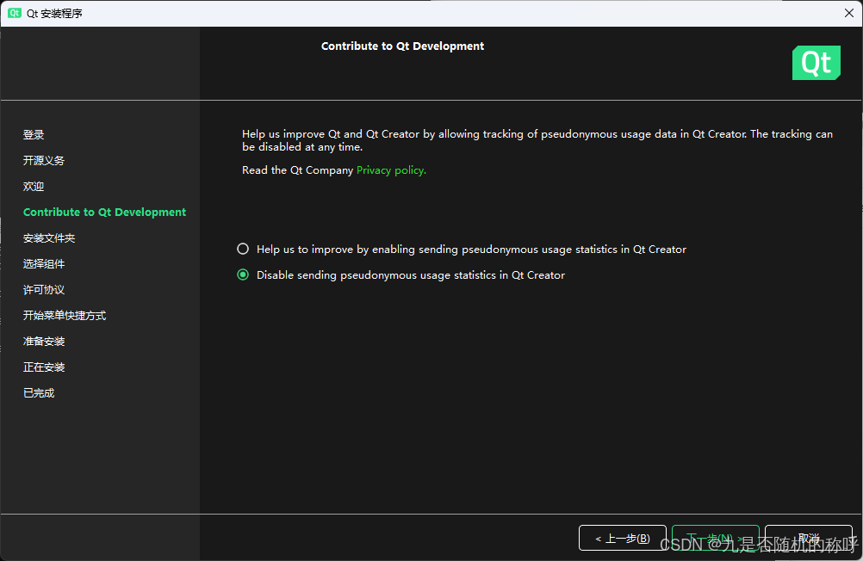Select the 欢迎 step in the sidebar
This screenshot has width=863, height=561.
pos(34,187)
